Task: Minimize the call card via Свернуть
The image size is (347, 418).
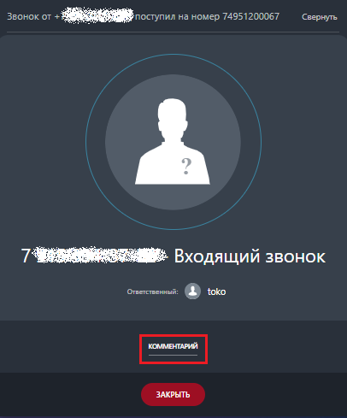Action: [320, 17]
